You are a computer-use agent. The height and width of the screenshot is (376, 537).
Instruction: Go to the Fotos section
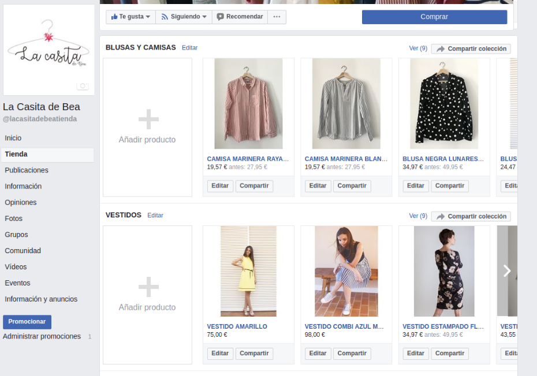(x=14, y=219)
